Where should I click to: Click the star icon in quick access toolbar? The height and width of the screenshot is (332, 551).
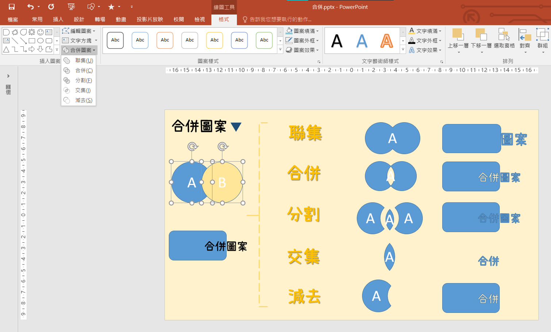pyautogui.click(x=111, y=7)
